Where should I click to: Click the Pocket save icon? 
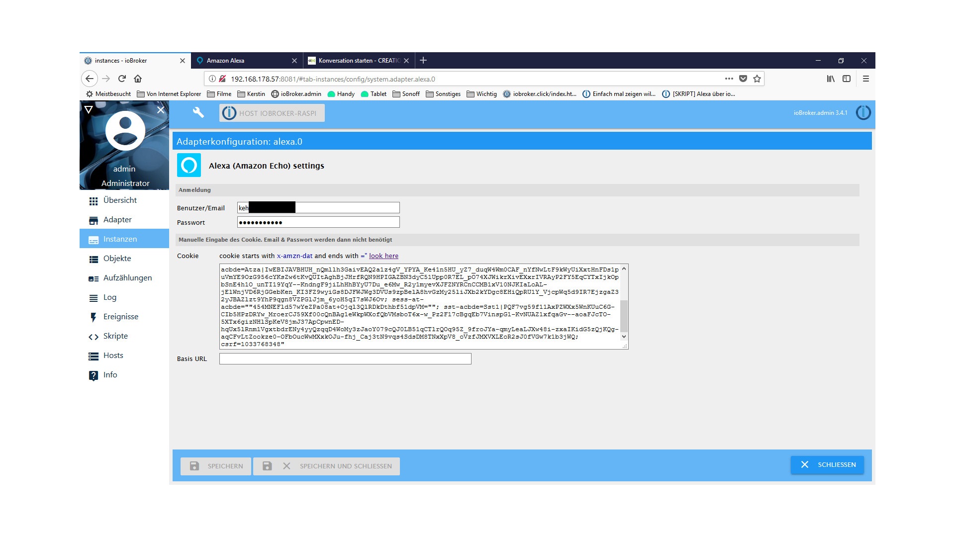click(x=743, y=79)
